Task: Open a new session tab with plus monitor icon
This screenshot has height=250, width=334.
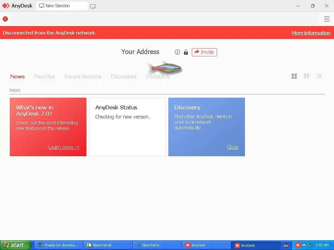Action: [93, 7]
